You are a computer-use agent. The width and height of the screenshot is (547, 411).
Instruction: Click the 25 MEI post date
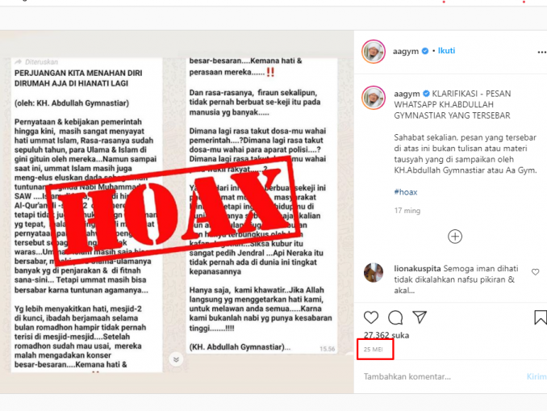pos(374,349)
